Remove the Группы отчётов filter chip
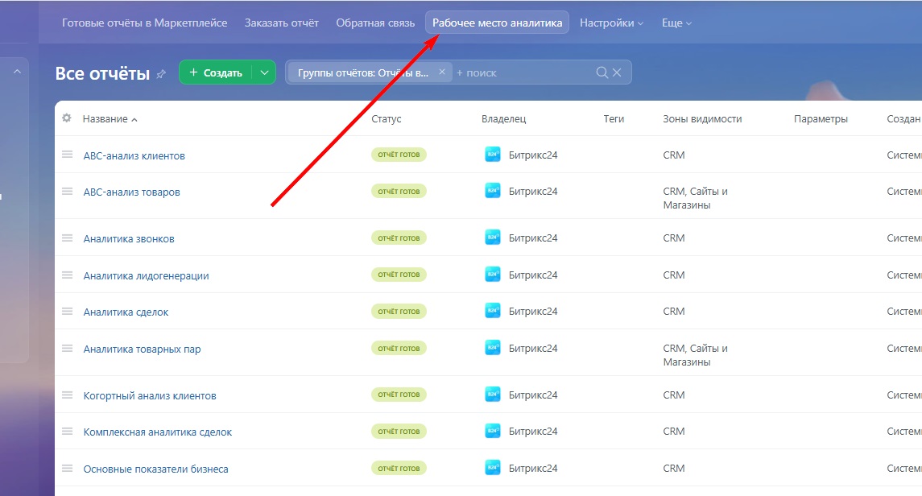Viewport: 922px width, 496px height. (441, 72)
